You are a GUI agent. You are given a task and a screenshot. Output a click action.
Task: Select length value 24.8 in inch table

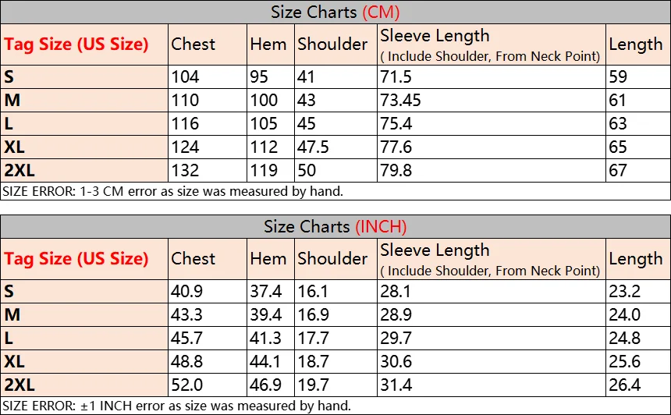tap(625, 338)
